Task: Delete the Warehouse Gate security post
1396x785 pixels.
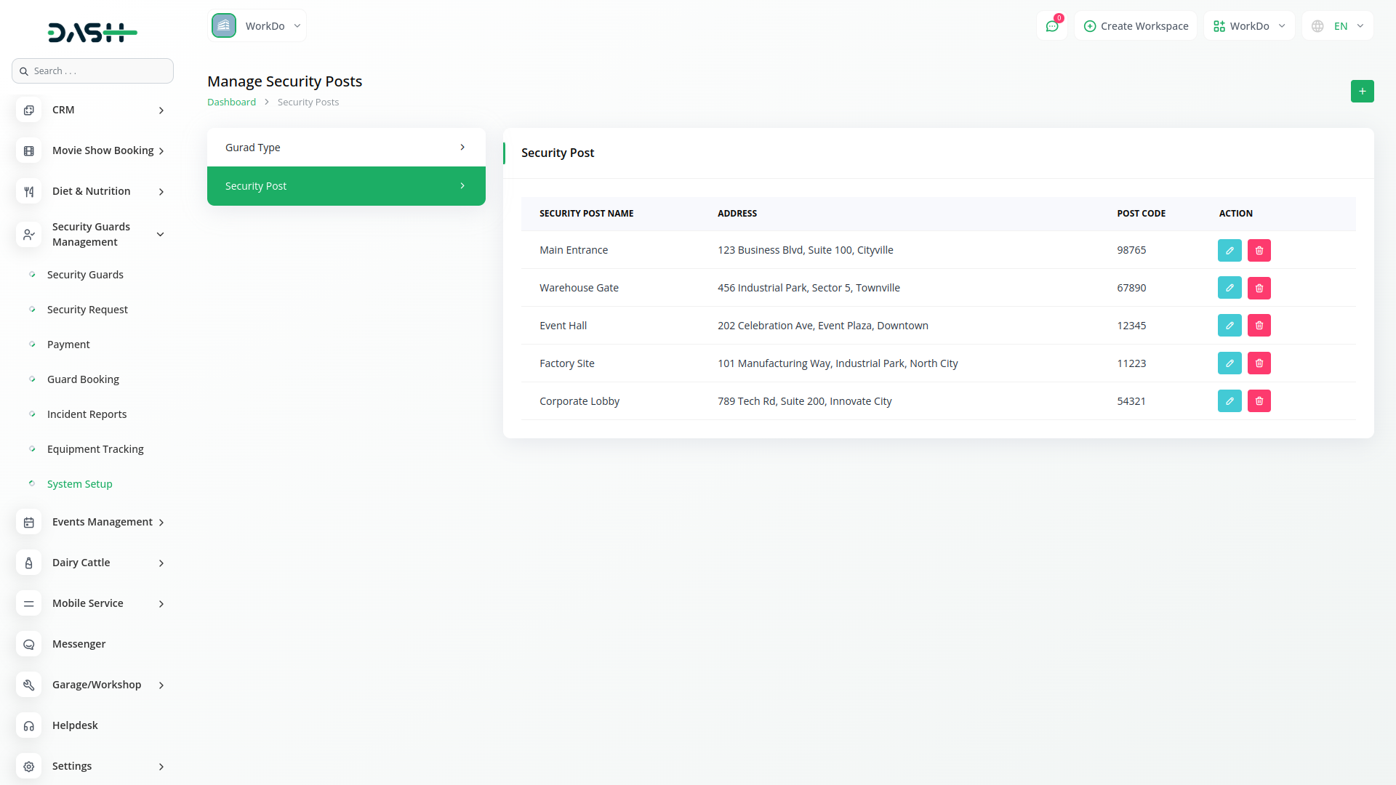Action: click(1259, 288)
